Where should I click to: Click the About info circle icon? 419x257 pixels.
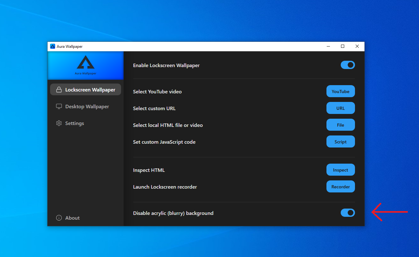click(59, 218)
